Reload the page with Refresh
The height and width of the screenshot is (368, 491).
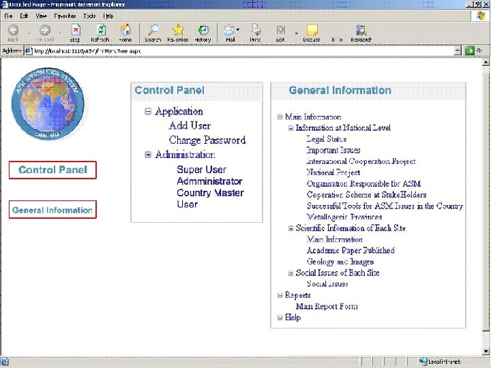[100, 33]
